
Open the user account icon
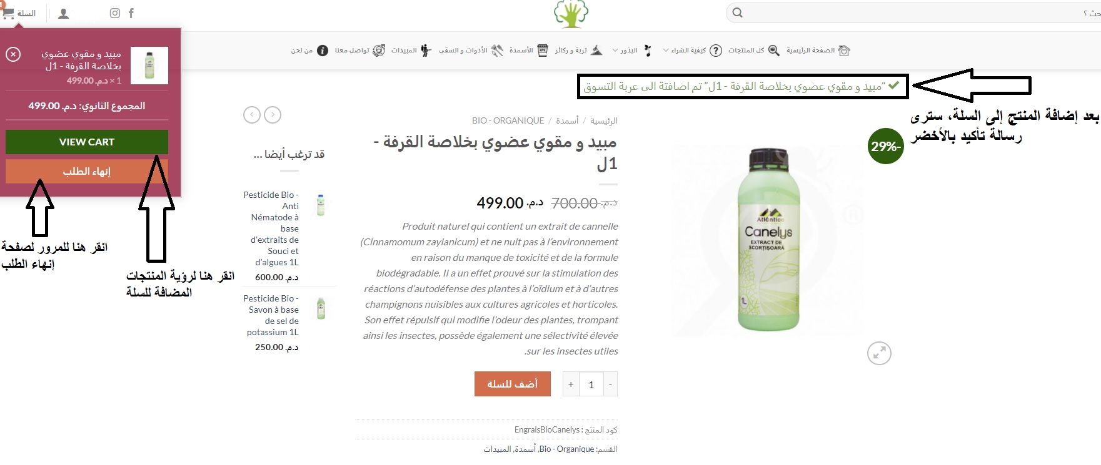point(63,13)
